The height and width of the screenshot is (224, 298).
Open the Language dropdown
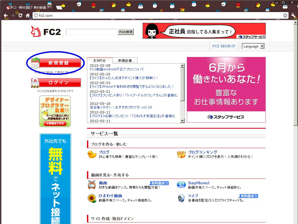tap(253, 46)
